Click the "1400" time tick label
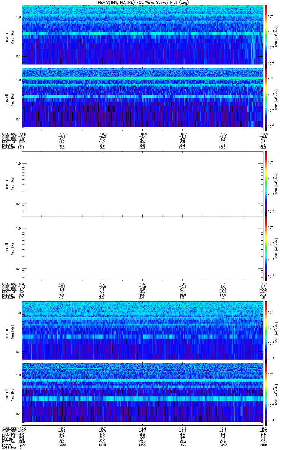 263,444
